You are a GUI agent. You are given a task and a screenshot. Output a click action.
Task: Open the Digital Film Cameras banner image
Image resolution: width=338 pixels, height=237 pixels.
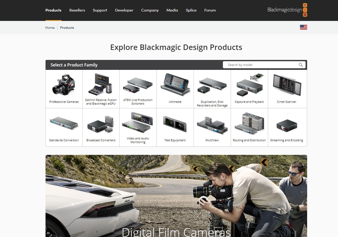coord(176,196)
